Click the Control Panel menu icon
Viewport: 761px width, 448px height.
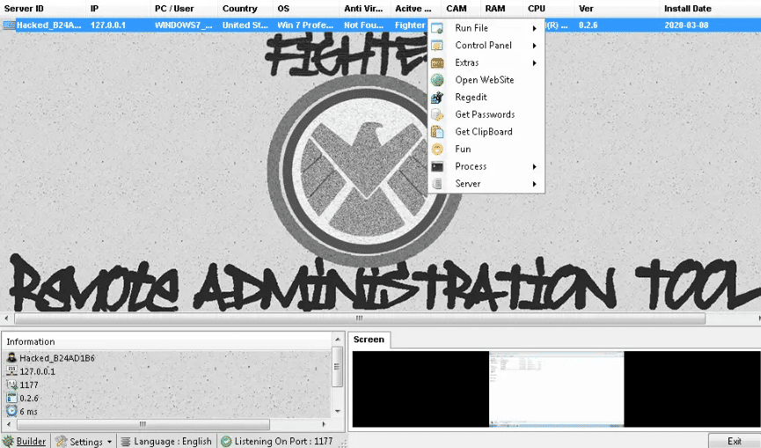point(436,46)
